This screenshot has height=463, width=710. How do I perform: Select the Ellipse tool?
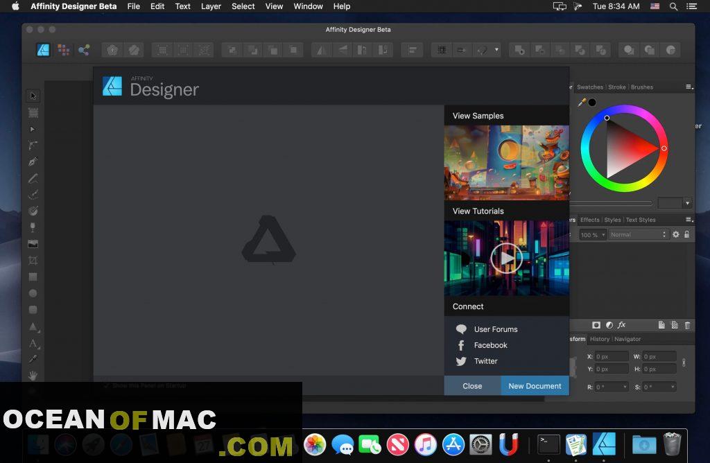pyautogui.click(x=33, y=293)
